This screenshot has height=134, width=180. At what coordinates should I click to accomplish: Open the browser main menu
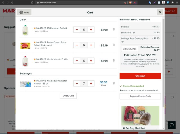[177, 3]
